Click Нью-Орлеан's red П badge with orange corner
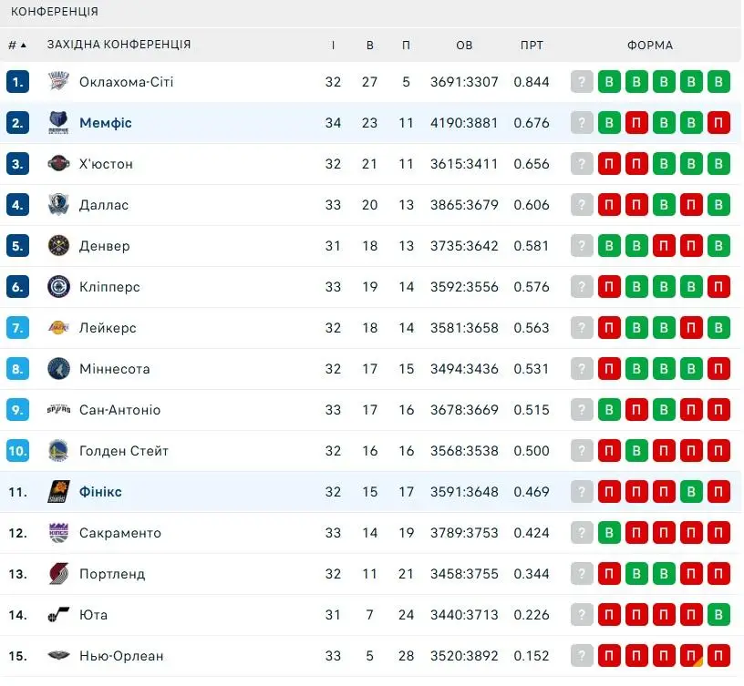The width and height of the screenshot is (744, 686). [x=691, y=656]
